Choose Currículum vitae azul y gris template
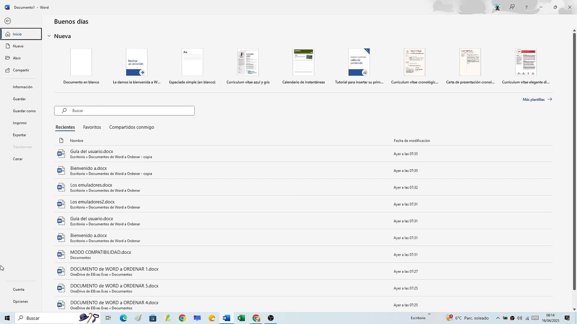The height and width of the screenshot is (324, 577). (x=248, y=66)
